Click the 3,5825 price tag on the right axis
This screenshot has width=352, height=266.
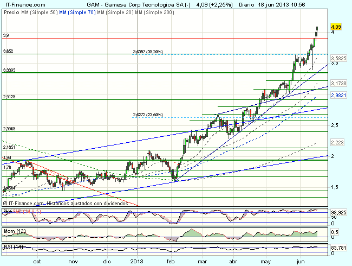338,57
